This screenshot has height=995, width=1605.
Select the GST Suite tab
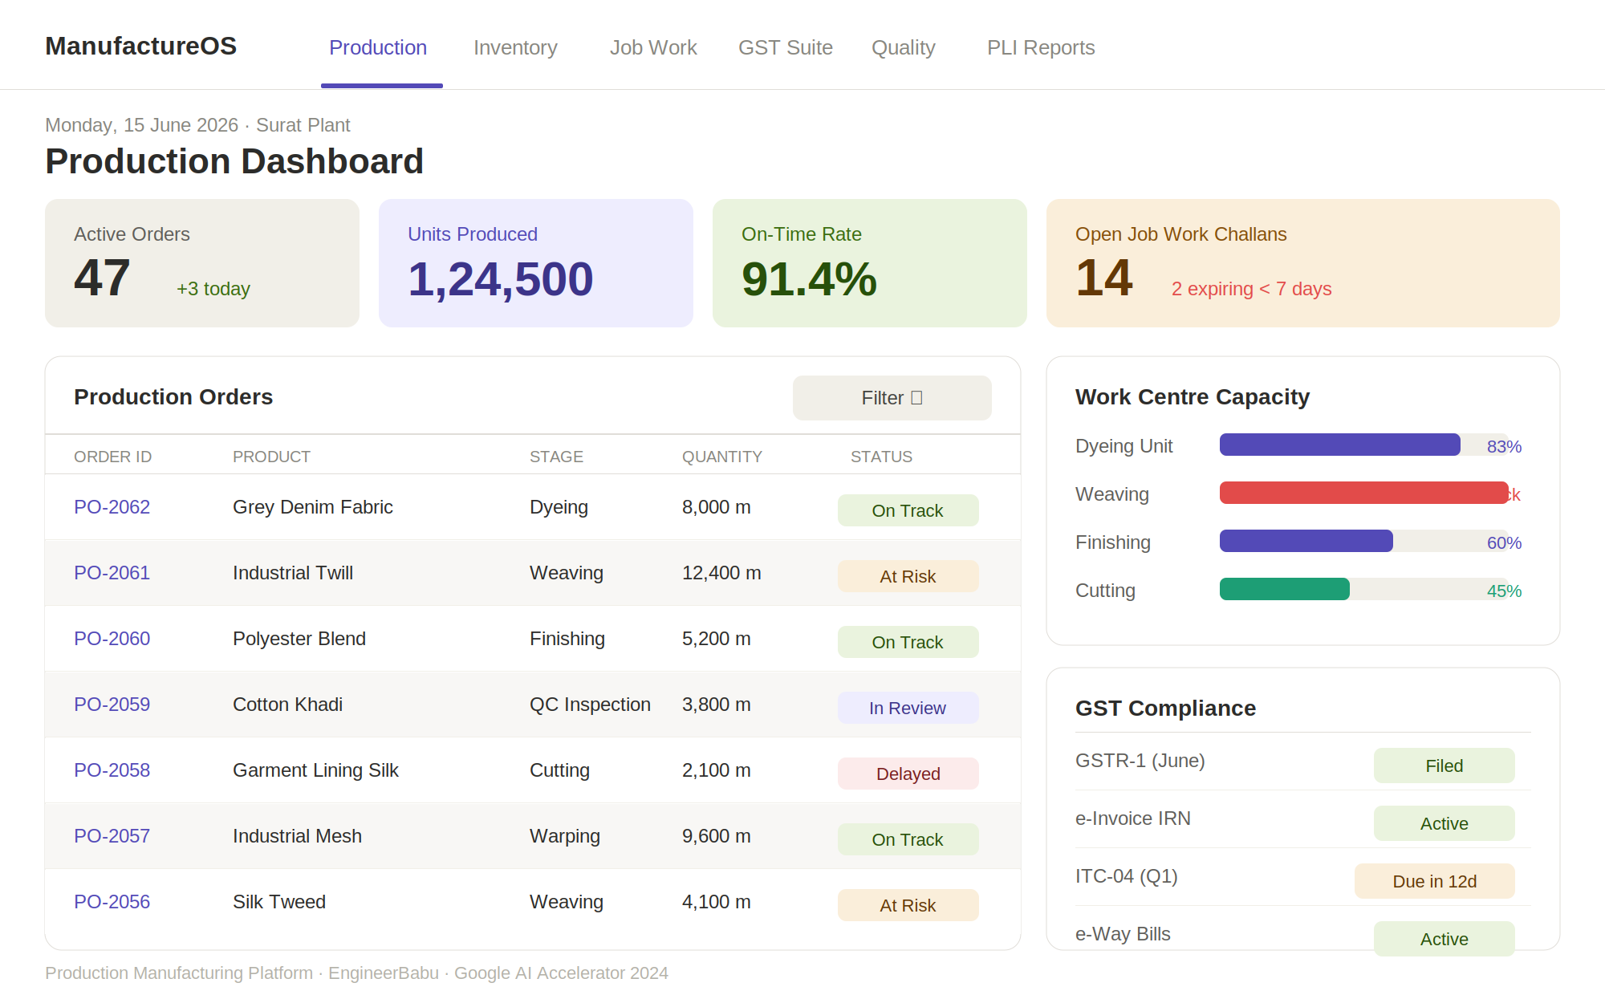pyautogui.click(x=786, y=47)
